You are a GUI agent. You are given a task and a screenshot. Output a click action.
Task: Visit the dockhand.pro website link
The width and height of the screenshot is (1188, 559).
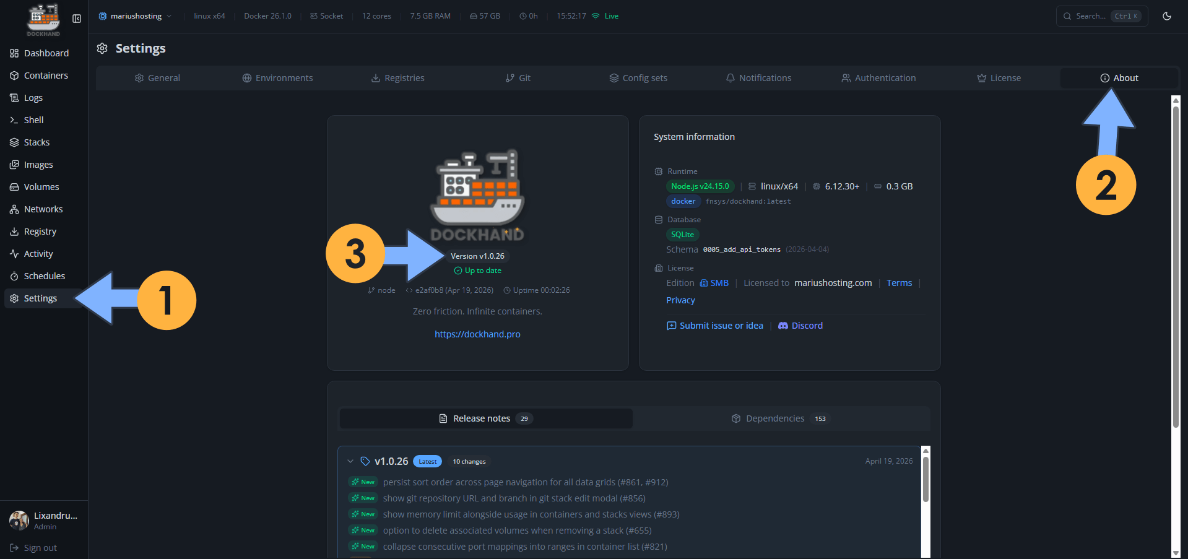[477, 334]
